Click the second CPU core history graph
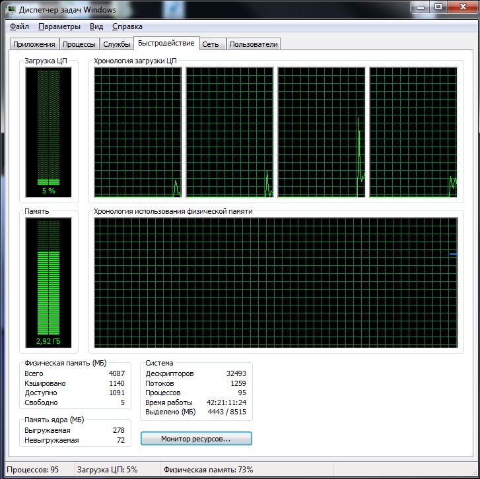This screenshot has height=479, width=480. pyautogui.click(x=230, y=132)
